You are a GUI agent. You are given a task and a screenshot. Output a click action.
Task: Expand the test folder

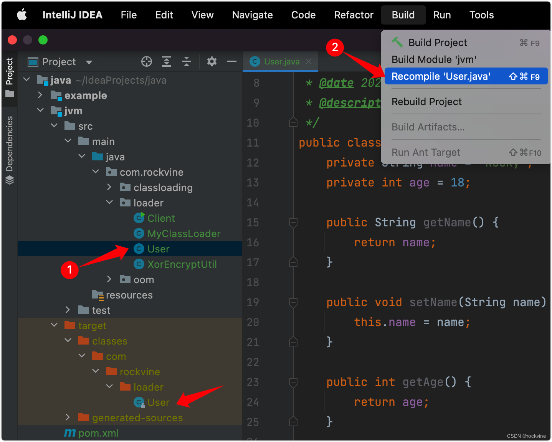(68, 310)
